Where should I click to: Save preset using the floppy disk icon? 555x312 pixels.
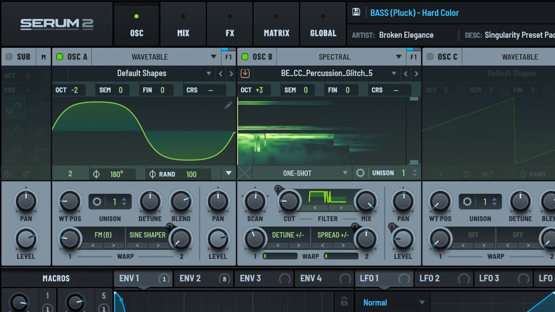pyautogui.click(x=356, y=12)
